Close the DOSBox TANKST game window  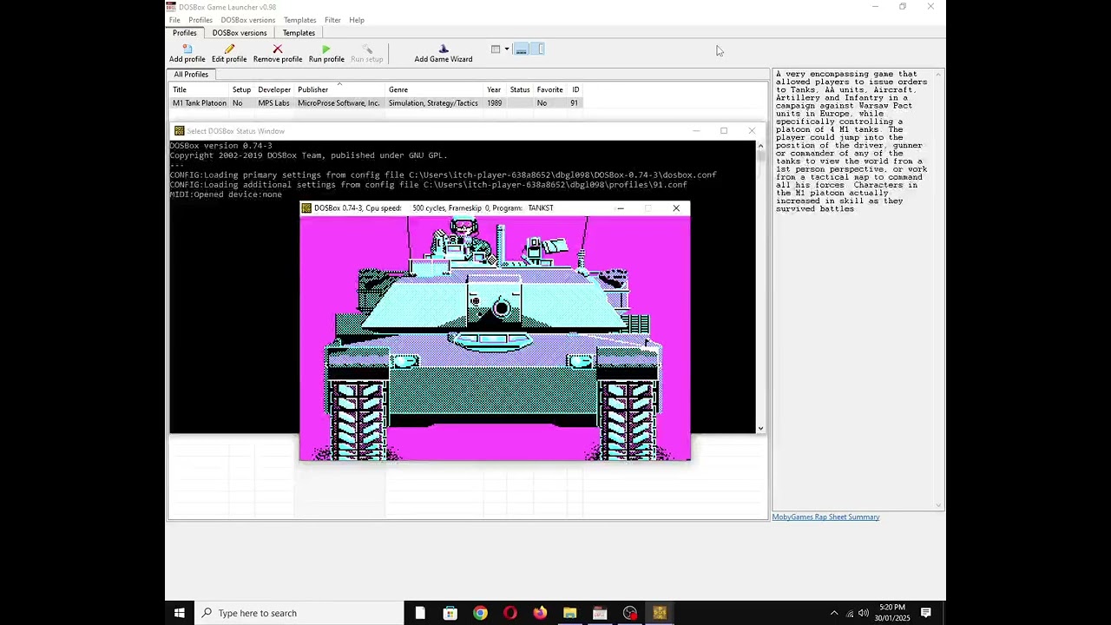[x=676, y=208]
